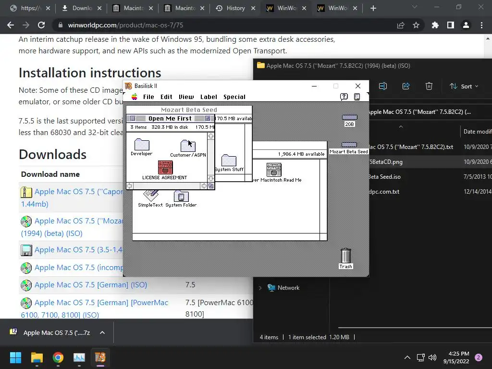492x369 pixels.
Task: Select the Mozart Beta Seed disk icon
Action: coord(349,145)
